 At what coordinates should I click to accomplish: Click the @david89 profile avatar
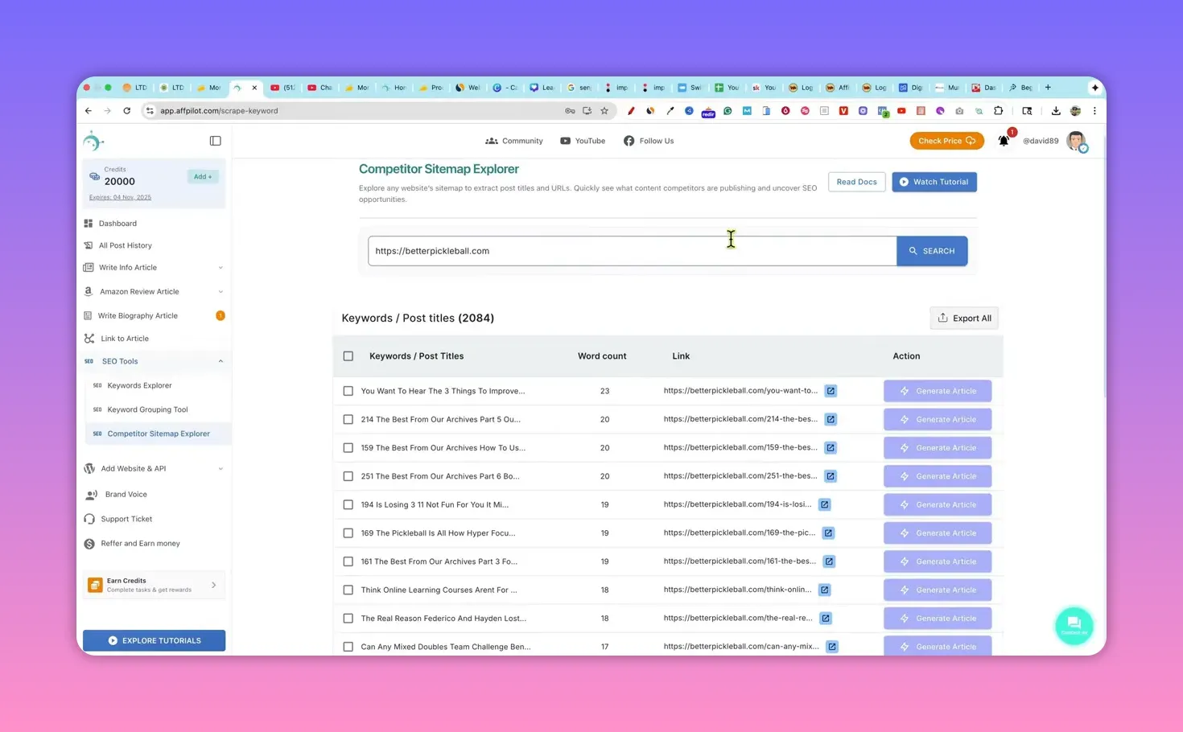(x=1077, y=141)
